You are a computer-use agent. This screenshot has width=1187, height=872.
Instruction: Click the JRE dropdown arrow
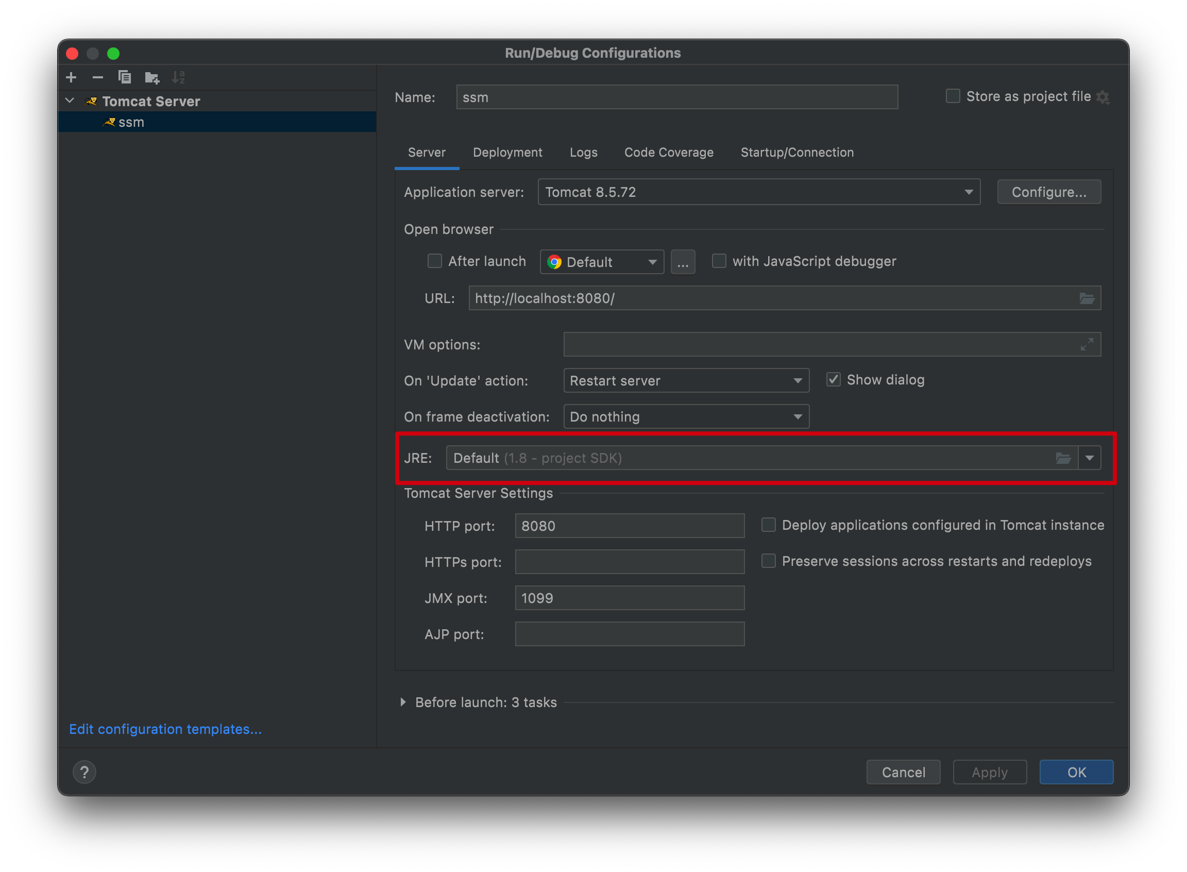(1090, 458)
